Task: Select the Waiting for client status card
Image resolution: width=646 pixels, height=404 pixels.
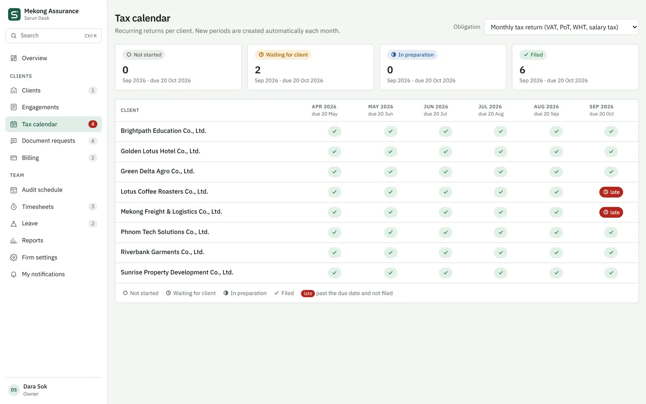Action: click(310, 67)
